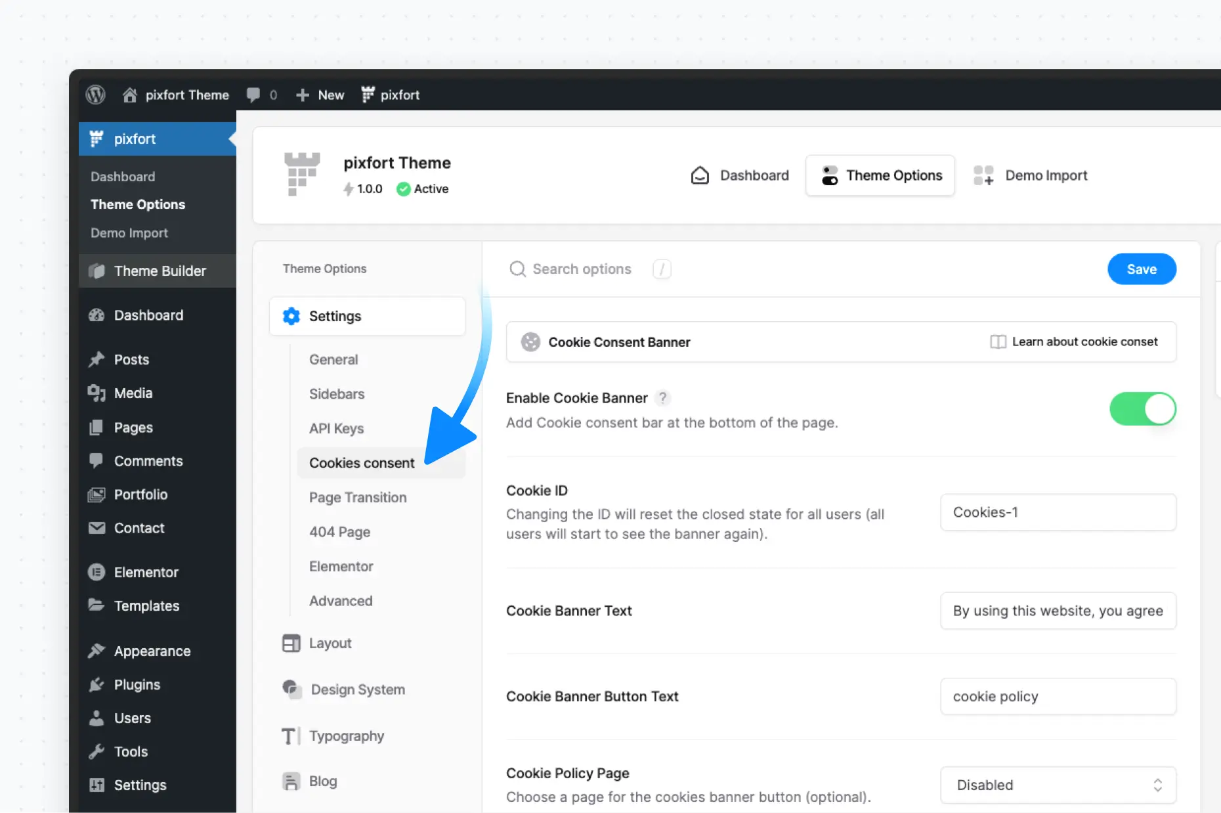Go to API Keys settings
The image size is (1221, 813).
(x=336, y=429)
